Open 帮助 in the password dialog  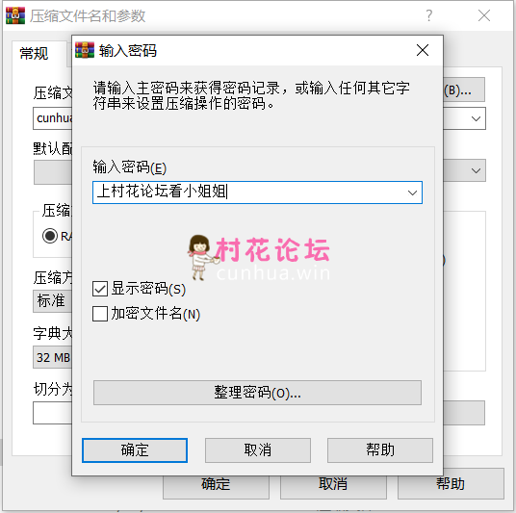coord(379,450)
